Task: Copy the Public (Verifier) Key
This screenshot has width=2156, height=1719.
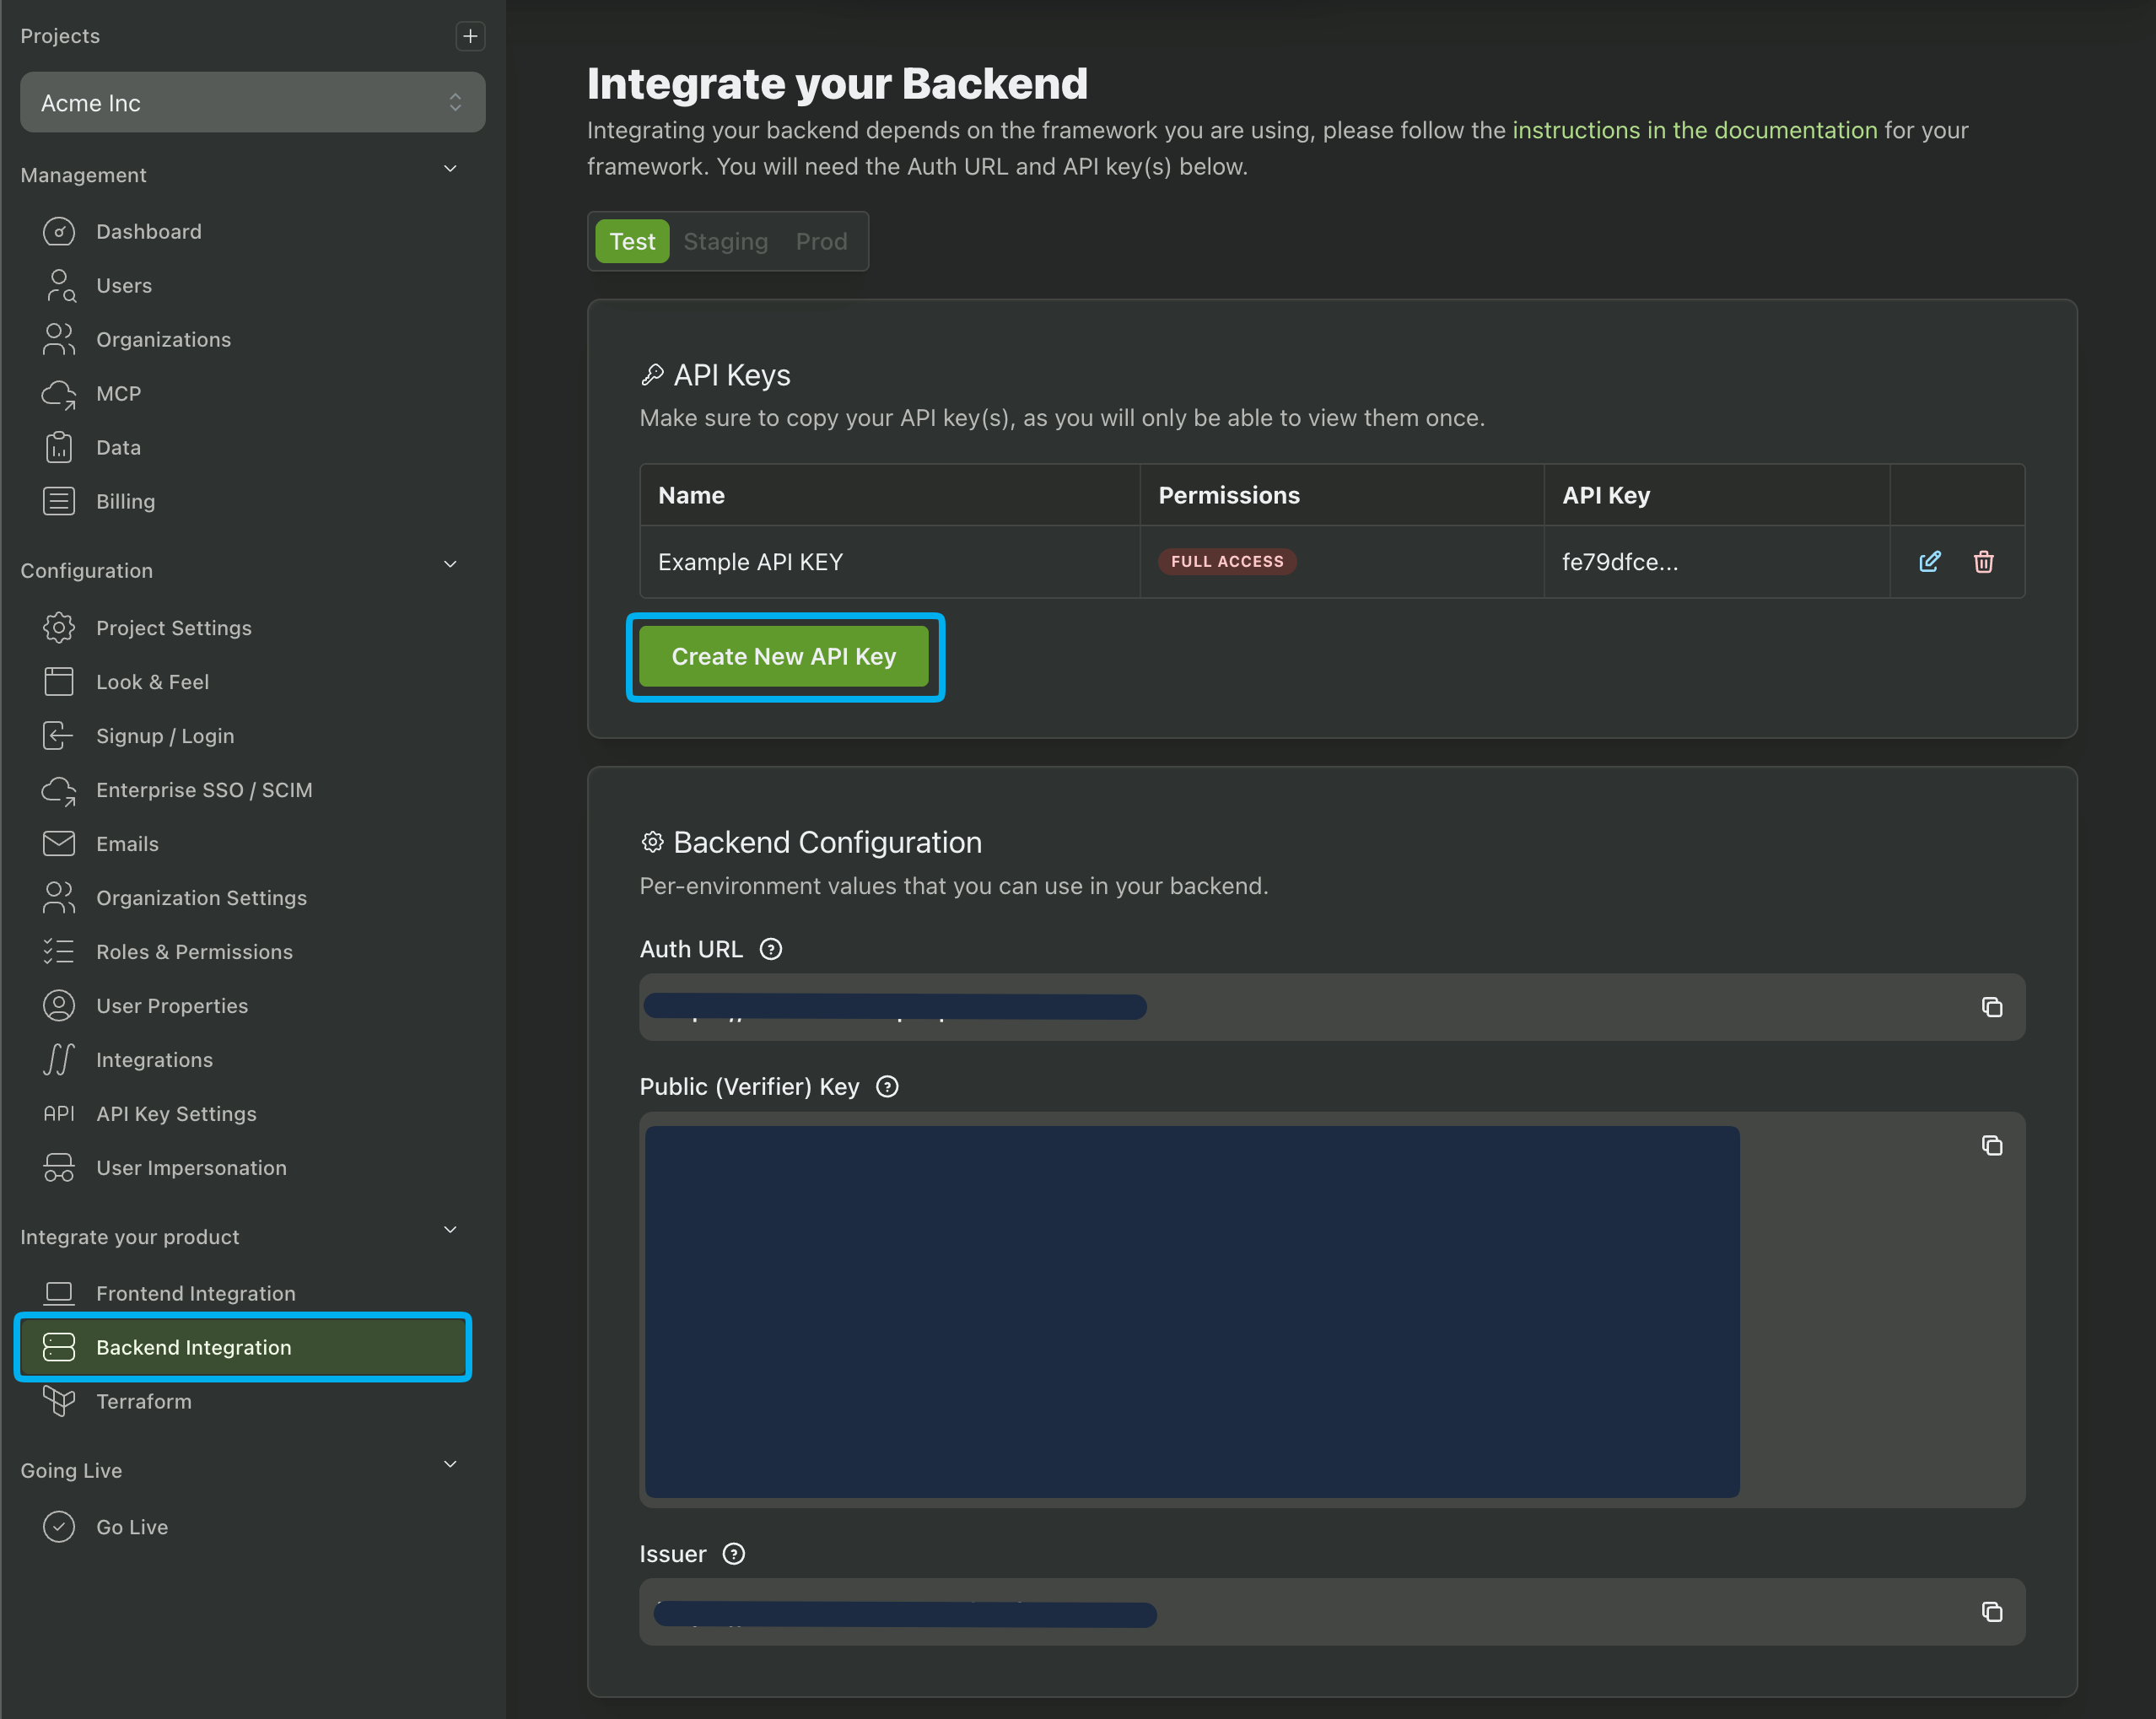Action: coord(1992,1146)
